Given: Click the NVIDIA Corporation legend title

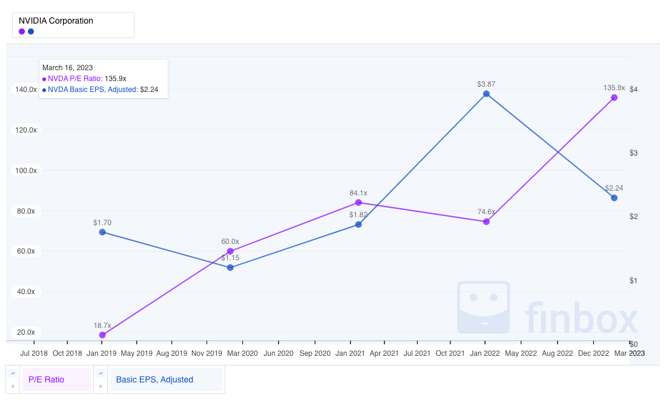Looking at the screenshot, I should (56, 21).
